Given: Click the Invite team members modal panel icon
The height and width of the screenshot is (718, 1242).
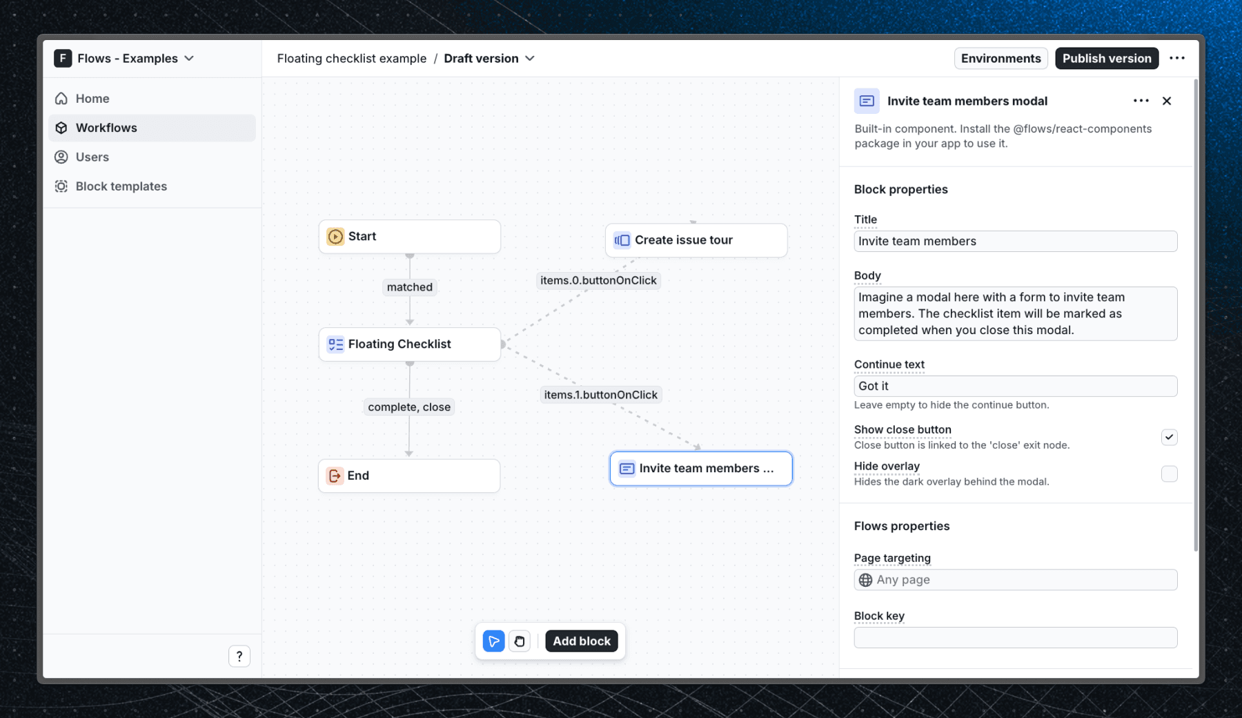Looking at the screenshot, I should click(866, 100).
